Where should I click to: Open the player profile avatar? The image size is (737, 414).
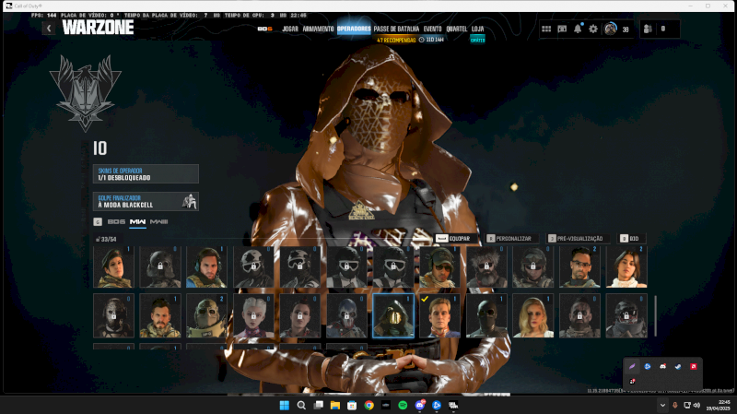[611, 29]
